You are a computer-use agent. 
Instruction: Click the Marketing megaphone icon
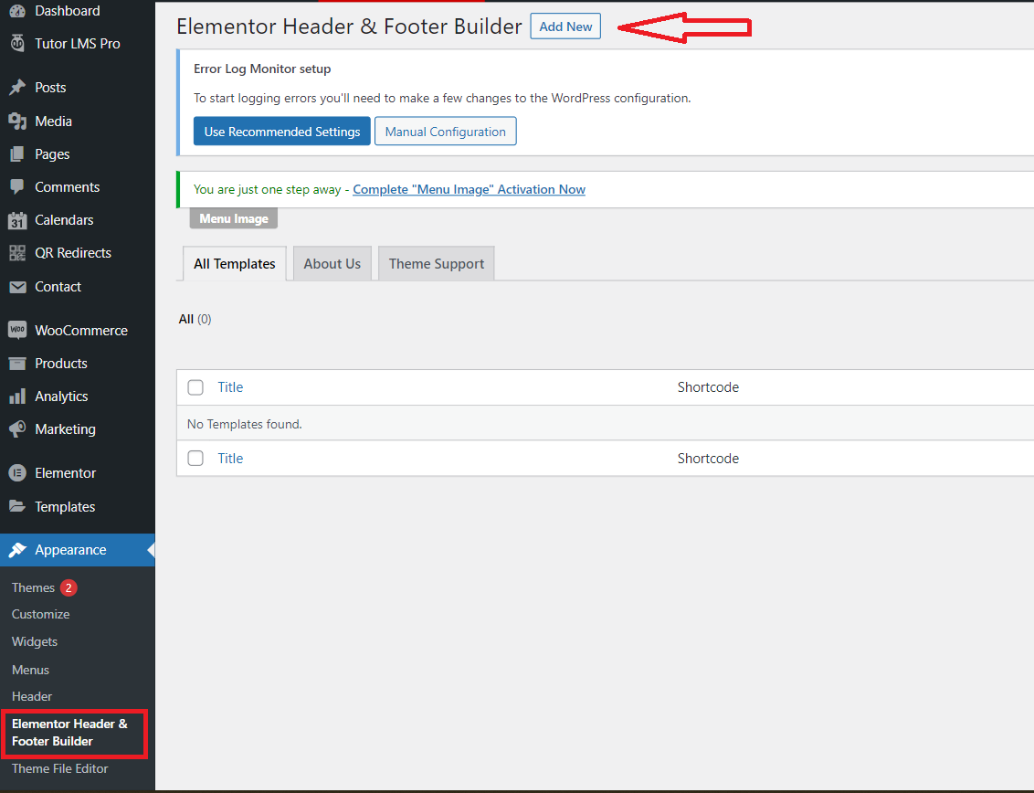tap(17, 428)
